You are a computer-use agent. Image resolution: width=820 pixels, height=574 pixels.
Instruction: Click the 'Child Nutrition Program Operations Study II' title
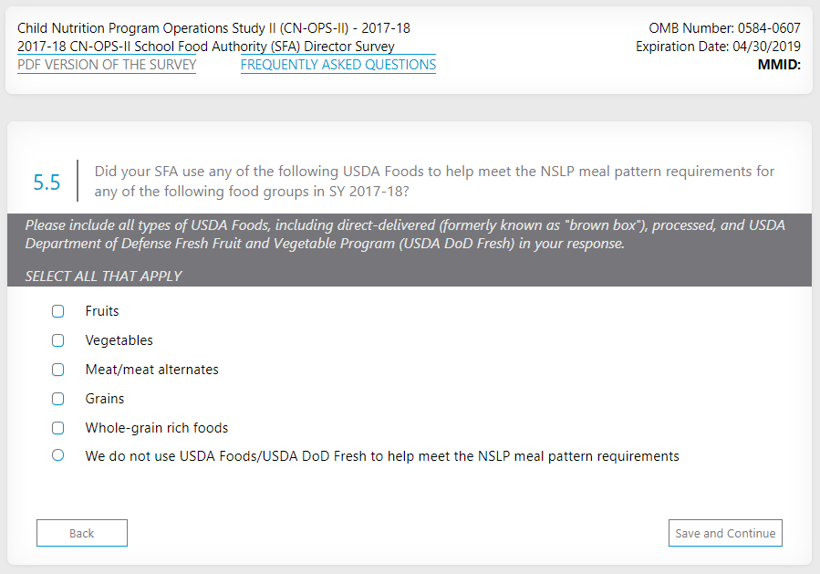pyautogui.click(x=213, y=28)
